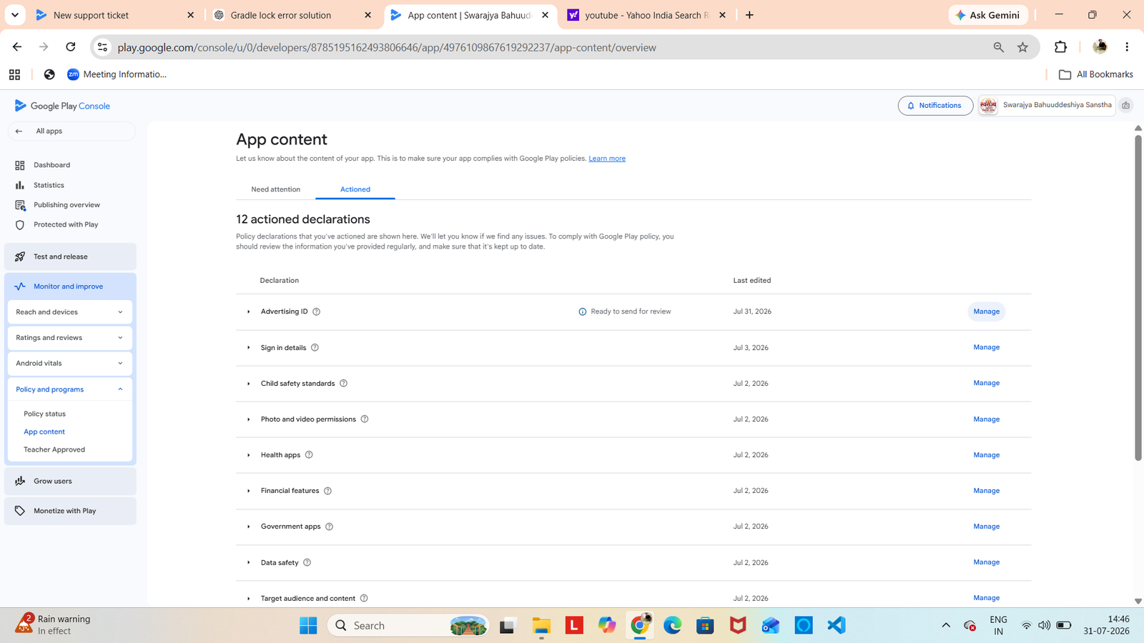
Task: Switch to the Need attention tab
Action: [275, 189]
